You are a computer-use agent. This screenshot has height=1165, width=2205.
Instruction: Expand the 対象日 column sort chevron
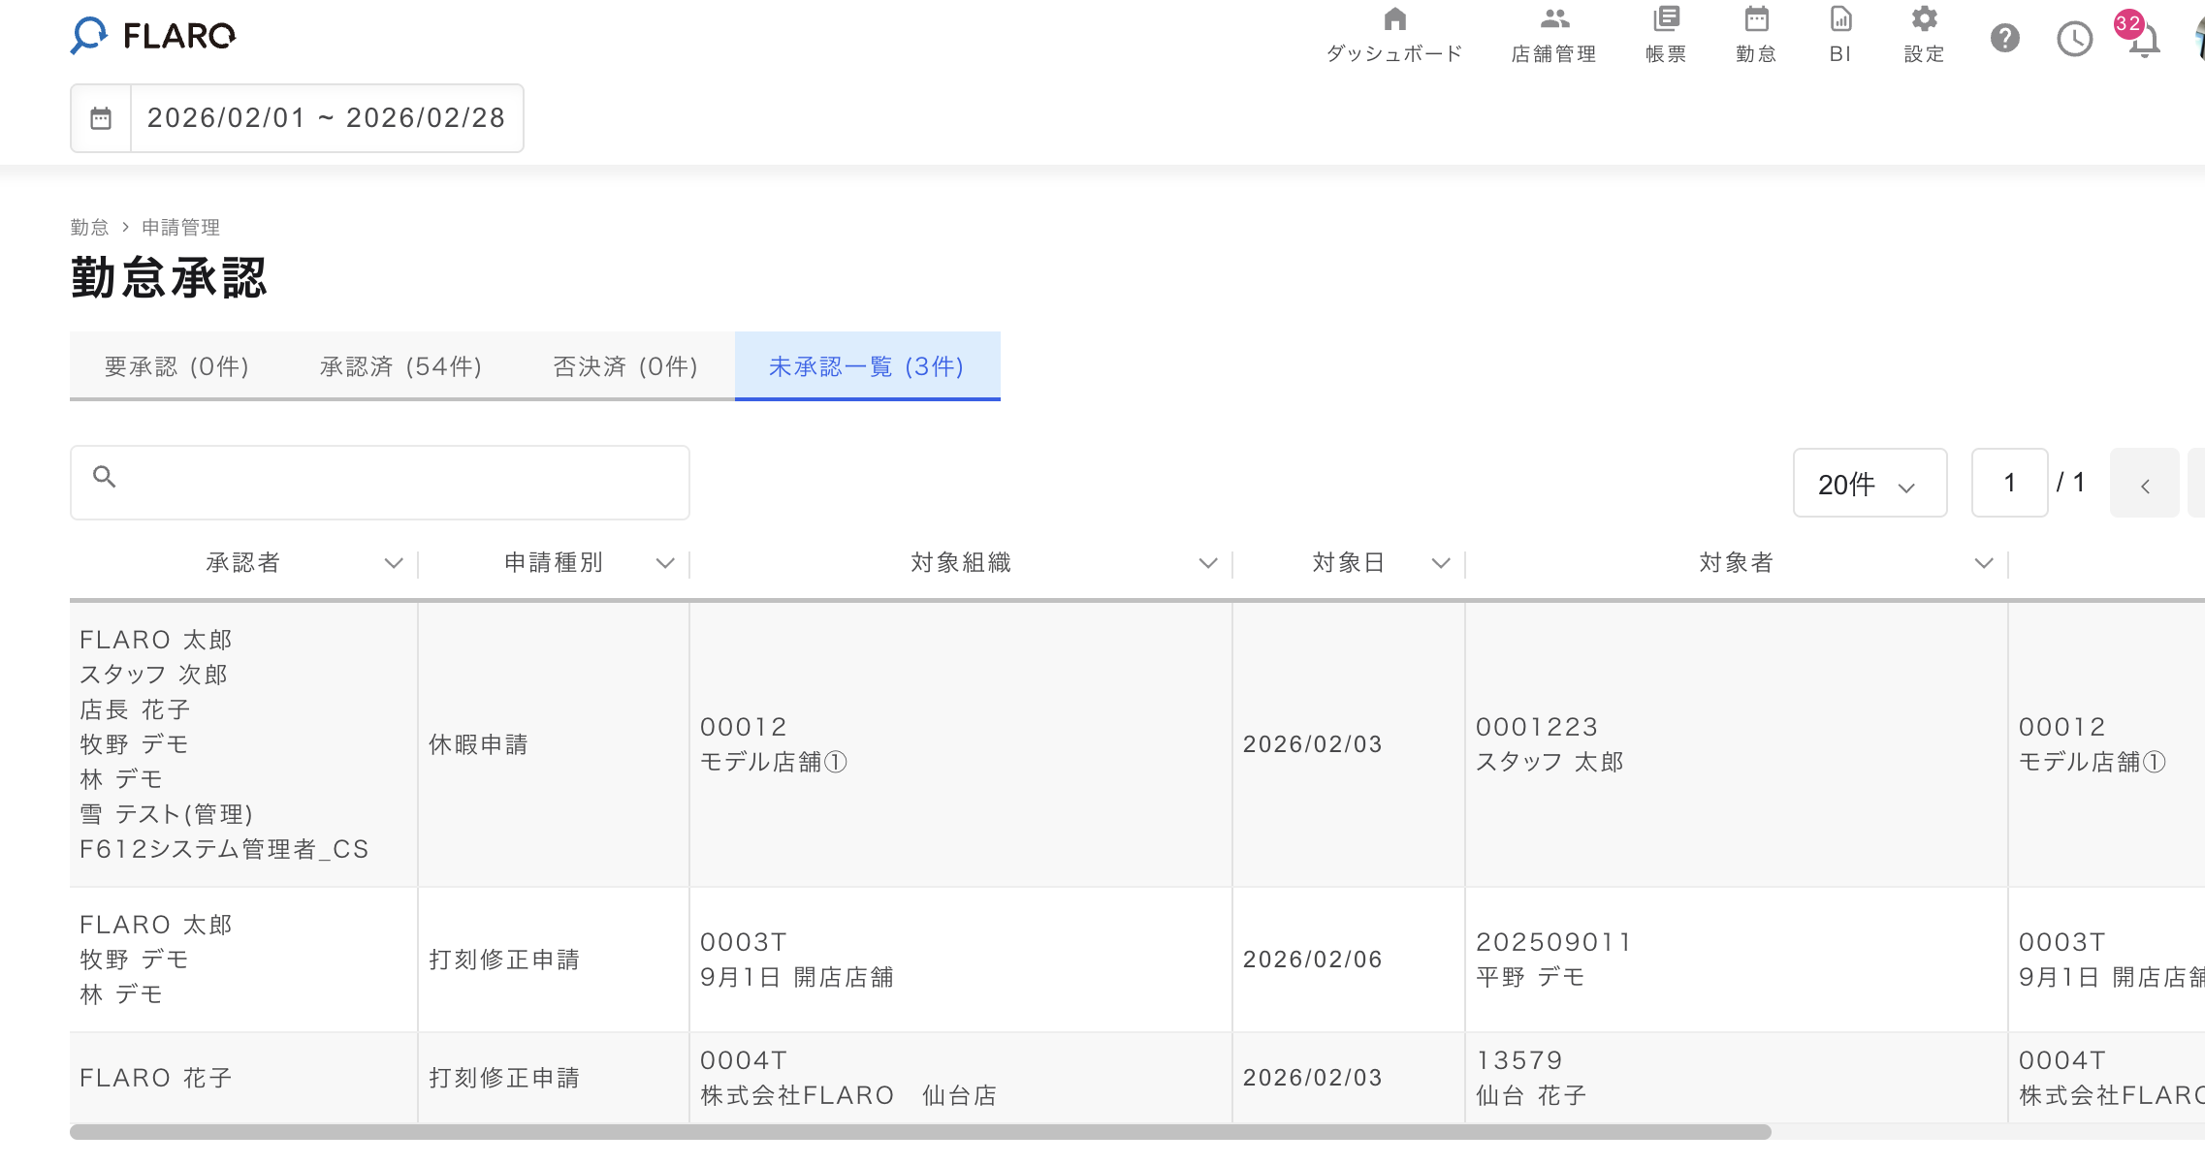(x=1440, y=563)
